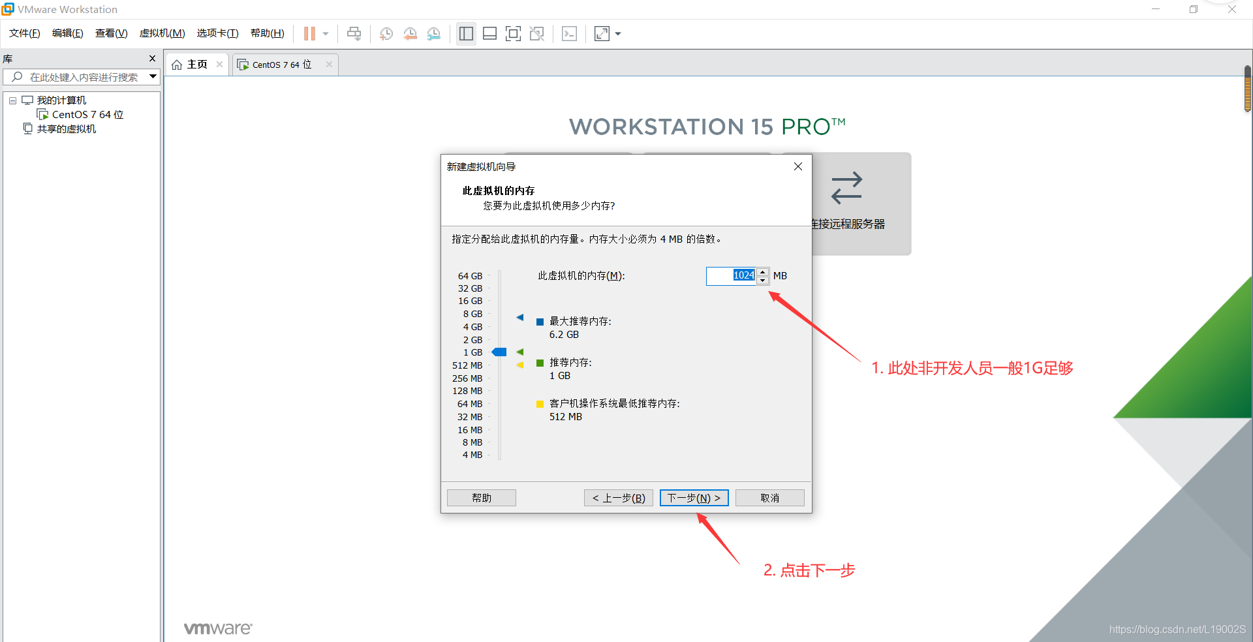Open the 虚拟机(M) menu
This screenshot has width=1253, height=642.
click(x=162, y=33)
